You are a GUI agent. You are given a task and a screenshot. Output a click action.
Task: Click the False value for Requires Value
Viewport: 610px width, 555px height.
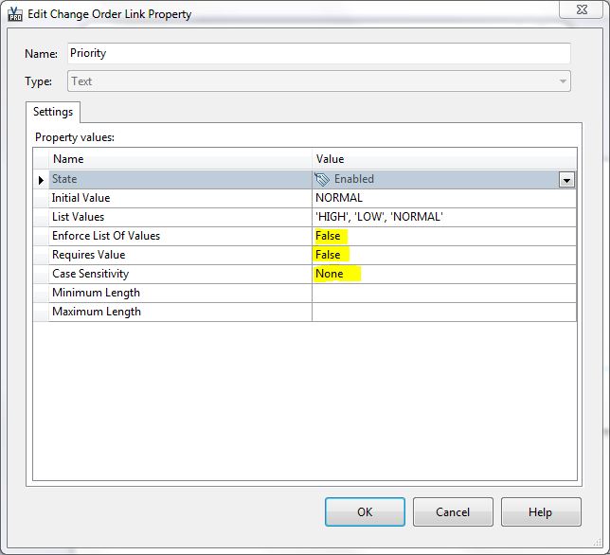[x=444, y=255]
